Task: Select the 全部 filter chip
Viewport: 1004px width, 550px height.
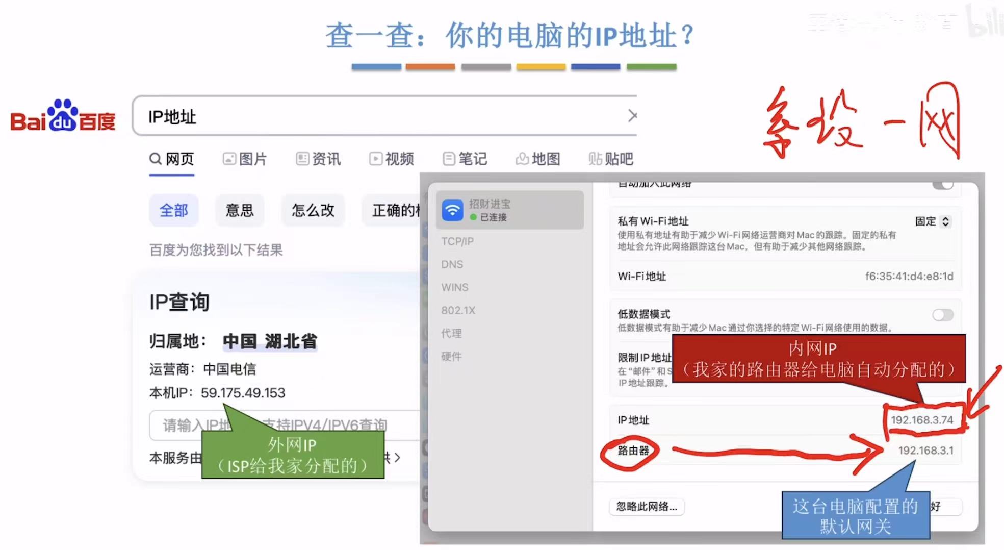Action: pyautogui.click(x=173, y=210)
